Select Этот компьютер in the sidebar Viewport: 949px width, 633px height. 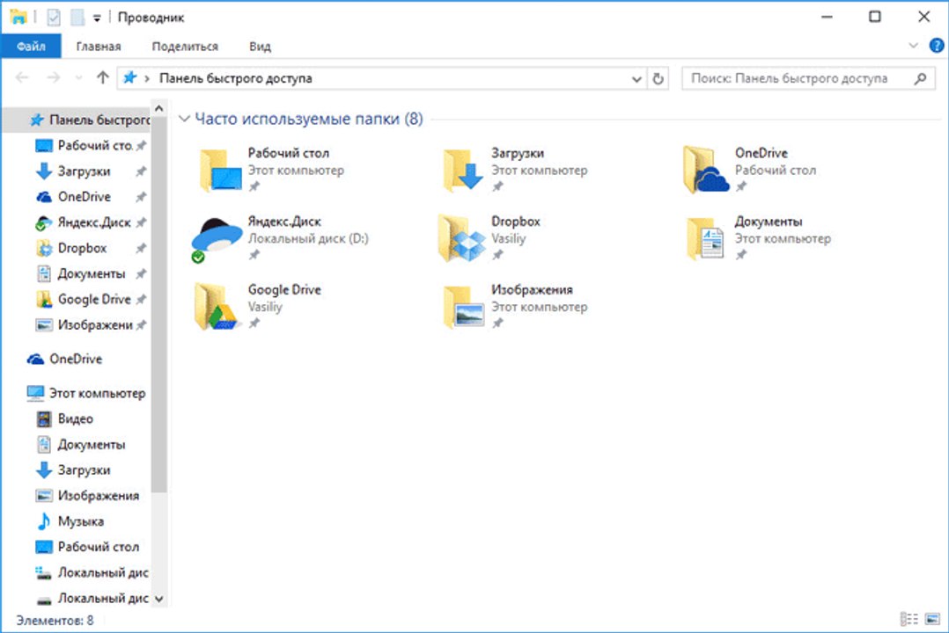click(86, 393)
